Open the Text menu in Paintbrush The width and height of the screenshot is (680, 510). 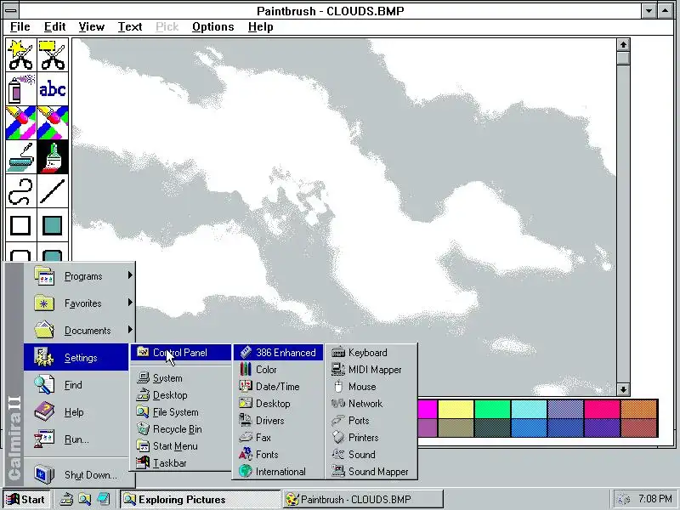[x=130, y=27]
